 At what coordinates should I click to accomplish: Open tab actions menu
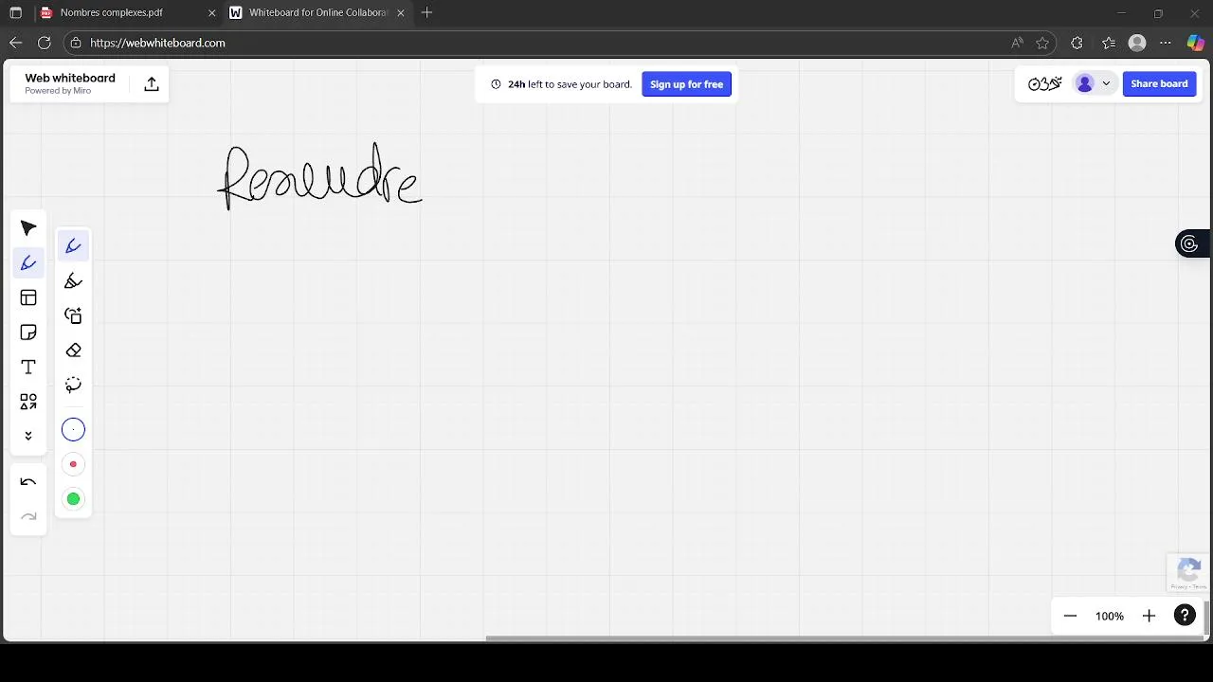click(15, 12)
